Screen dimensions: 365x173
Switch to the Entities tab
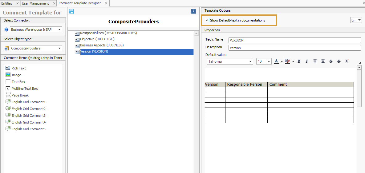tap(7, 3)
